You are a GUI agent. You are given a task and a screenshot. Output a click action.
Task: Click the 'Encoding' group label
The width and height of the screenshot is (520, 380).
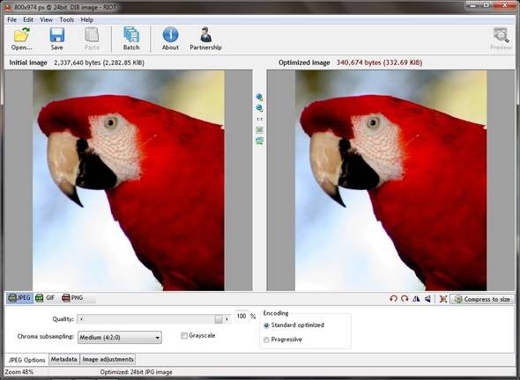click(276, 313)
